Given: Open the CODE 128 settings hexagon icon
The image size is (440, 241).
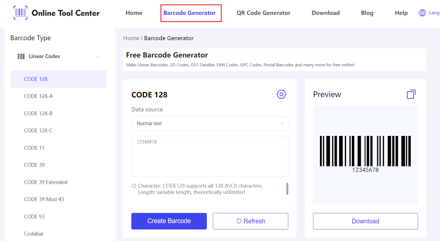Looking at the screenshot, I should (x=281, y=94).
